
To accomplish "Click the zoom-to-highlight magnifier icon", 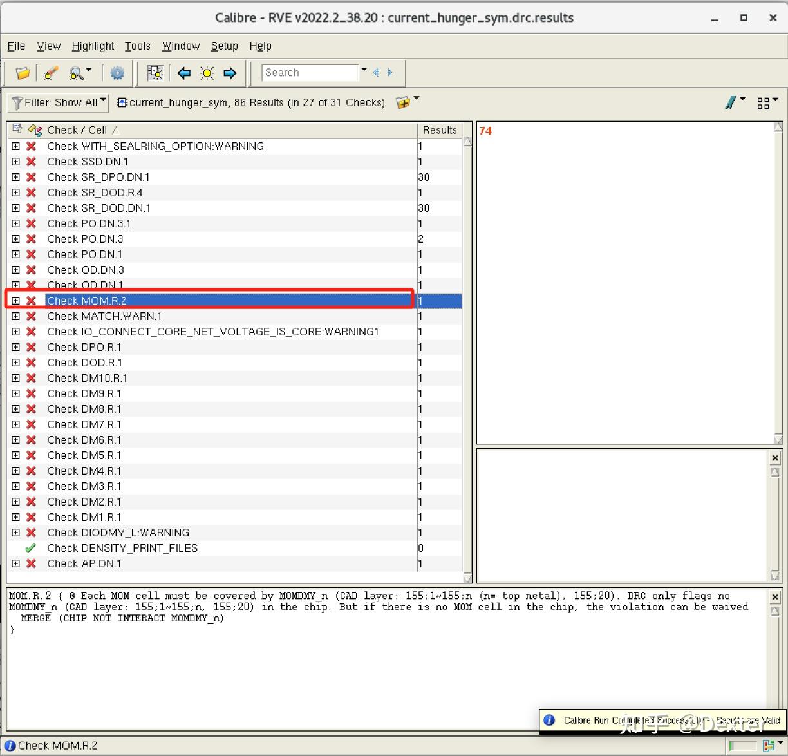I will coord(77,73).
